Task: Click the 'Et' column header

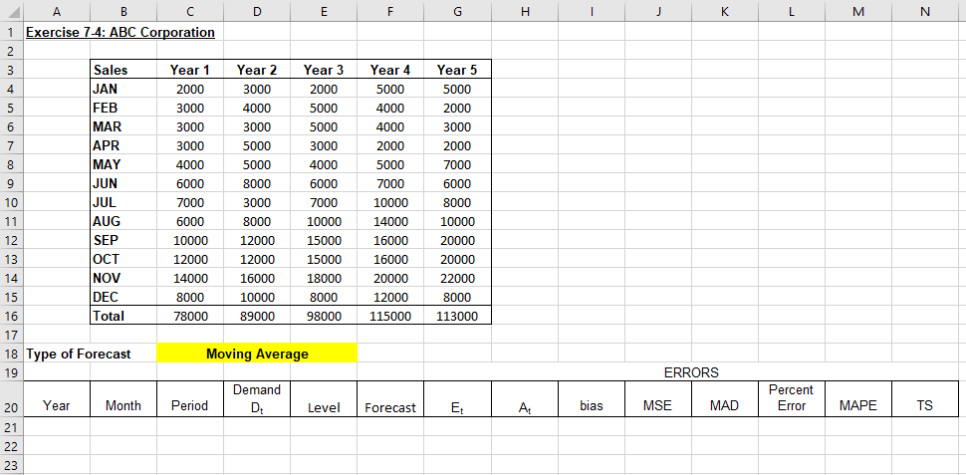Action: [x=457, y=399]
